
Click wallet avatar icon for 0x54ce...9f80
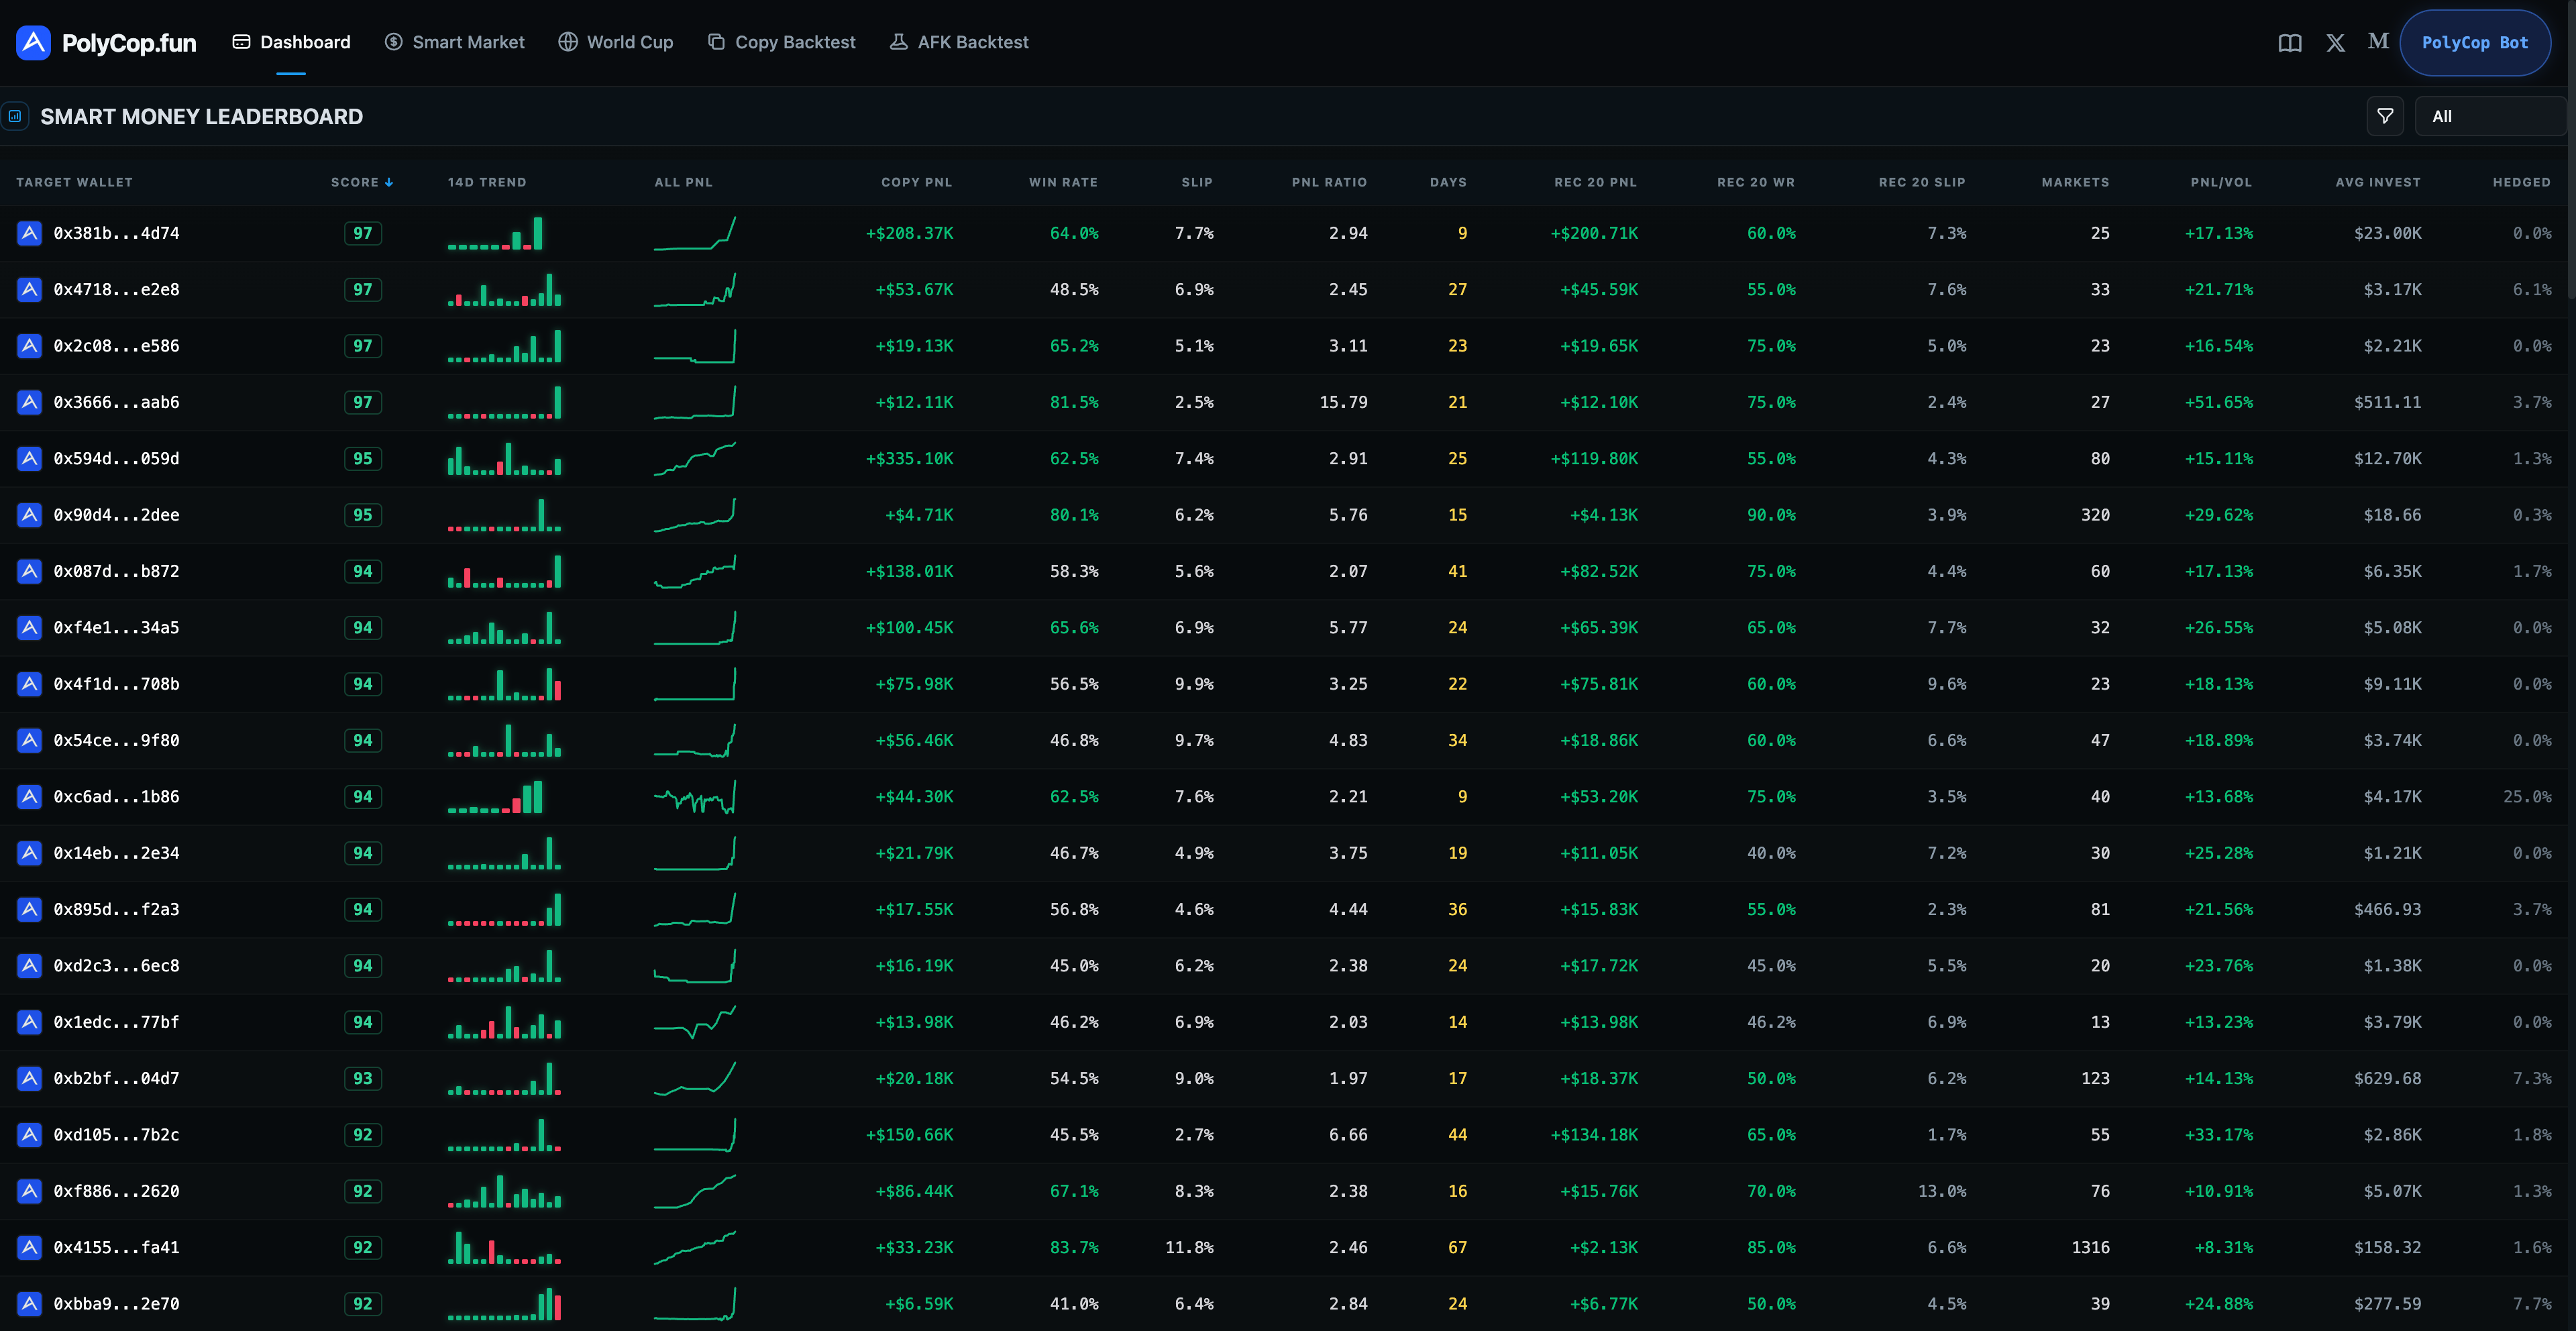pos(30,740)
